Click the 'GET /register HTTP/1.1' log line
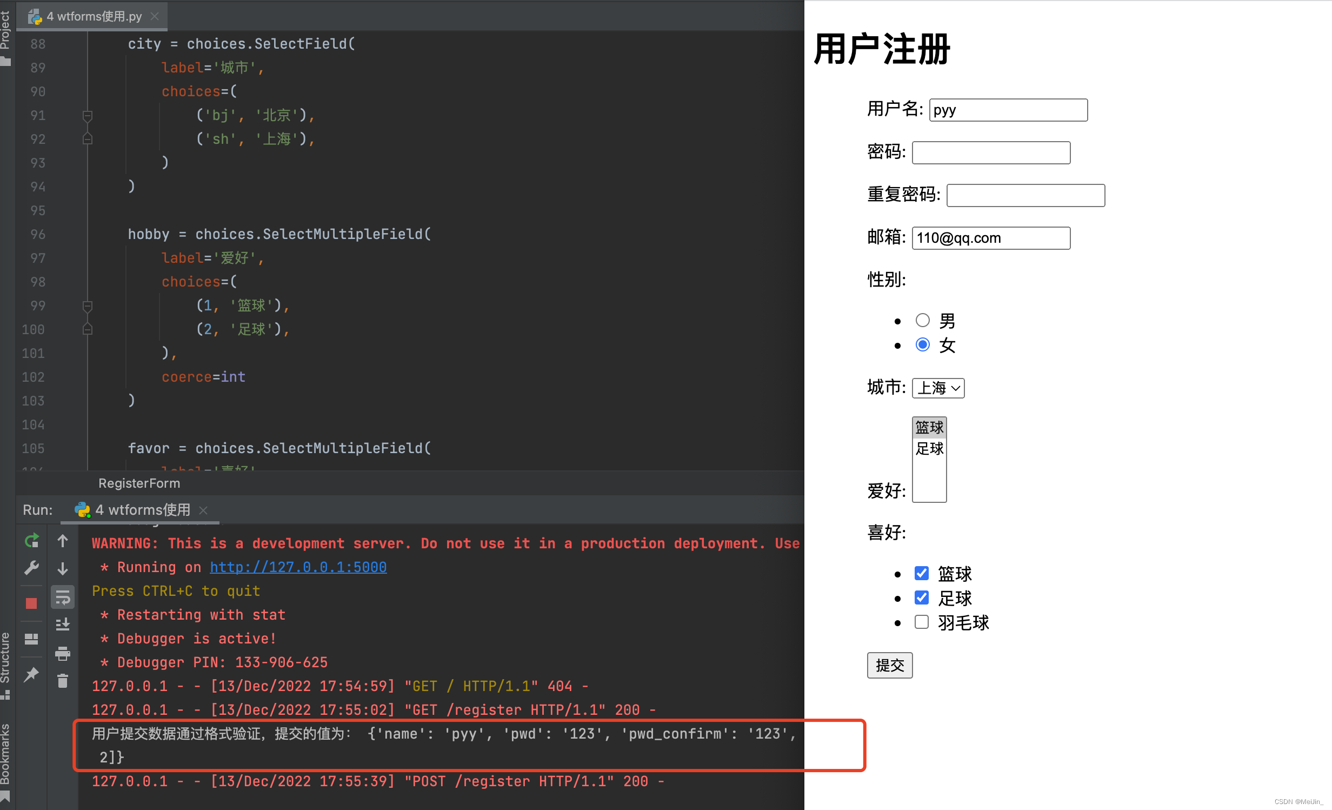1332x810 pixels. 374,710
